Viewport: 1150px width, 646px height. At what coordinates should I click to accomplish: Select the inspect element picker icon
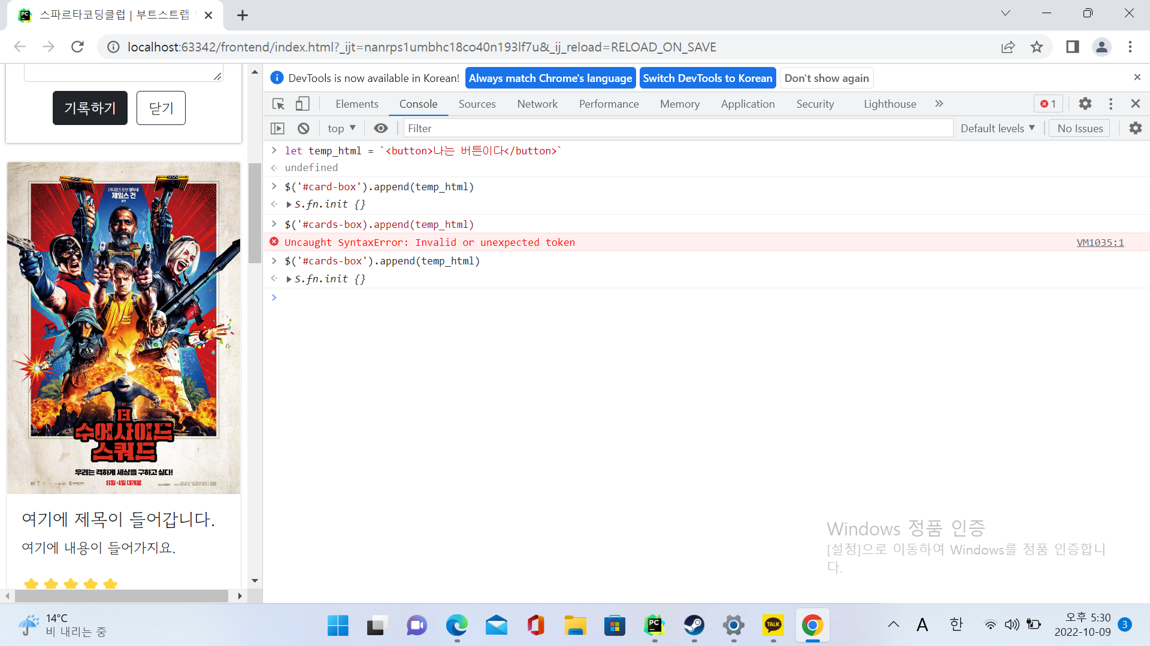[x=279, y=104]
